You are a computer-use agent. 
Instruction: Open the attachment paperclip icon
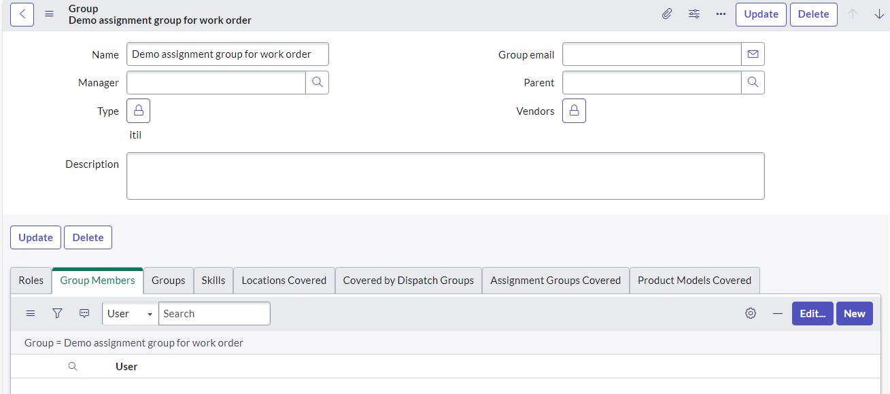[666, 14]
